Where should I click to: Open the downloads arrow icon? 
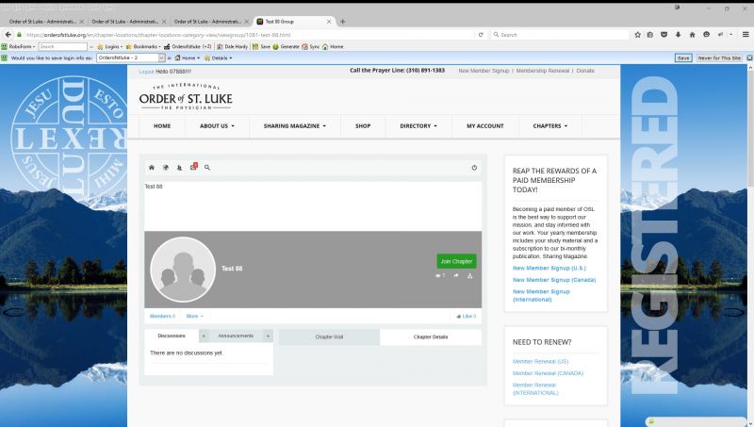pos(678,35)
